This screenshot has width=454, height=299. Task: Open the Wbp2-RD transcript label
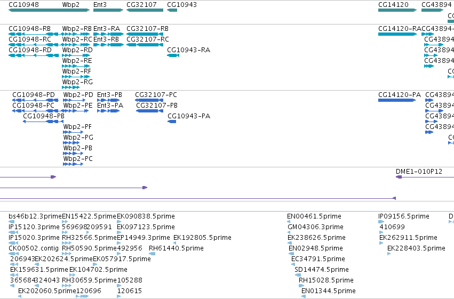[77, 50]
